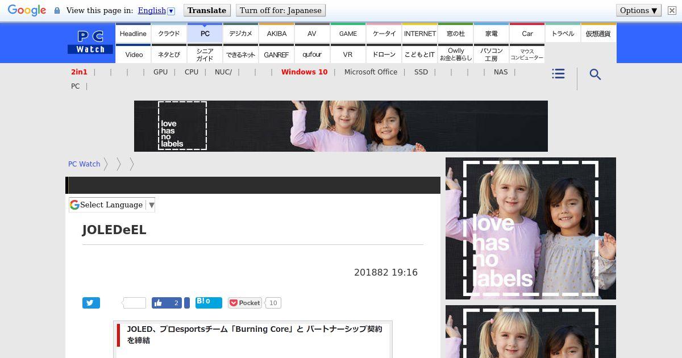682x358 pixels.
Task: Click the Translate button
Action: [x=207, y=10]
